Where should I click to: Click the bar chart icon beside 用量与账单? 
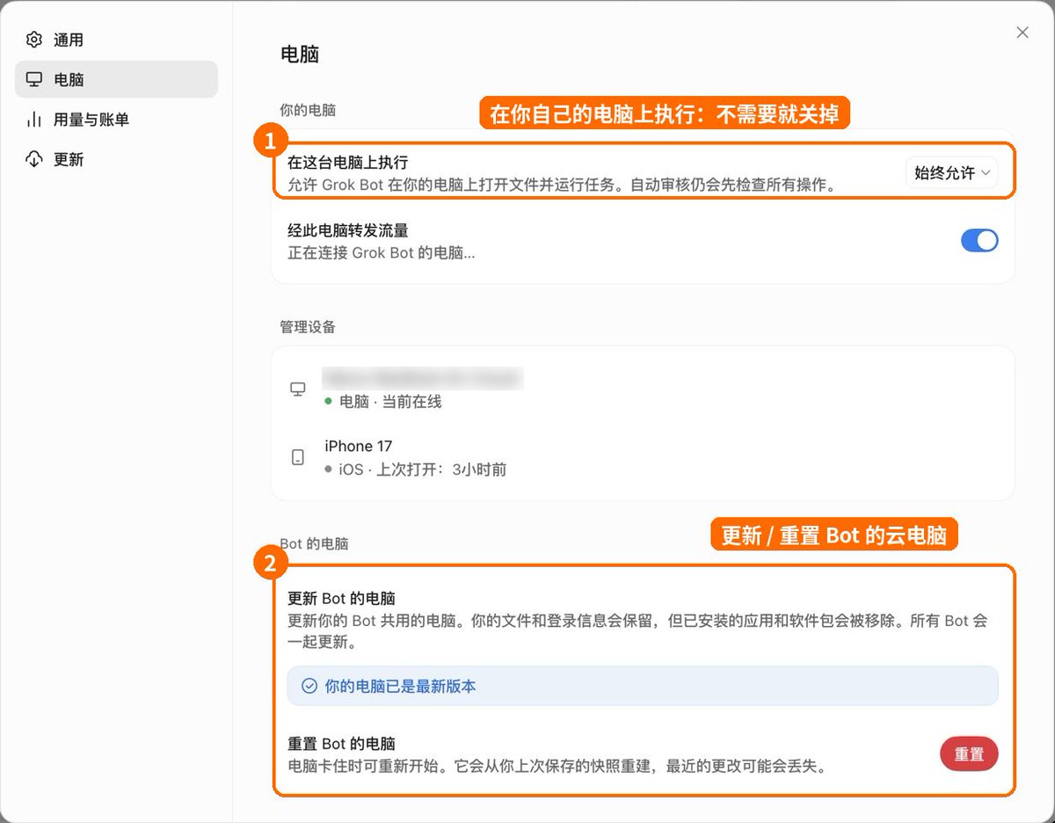pos(34,120)
